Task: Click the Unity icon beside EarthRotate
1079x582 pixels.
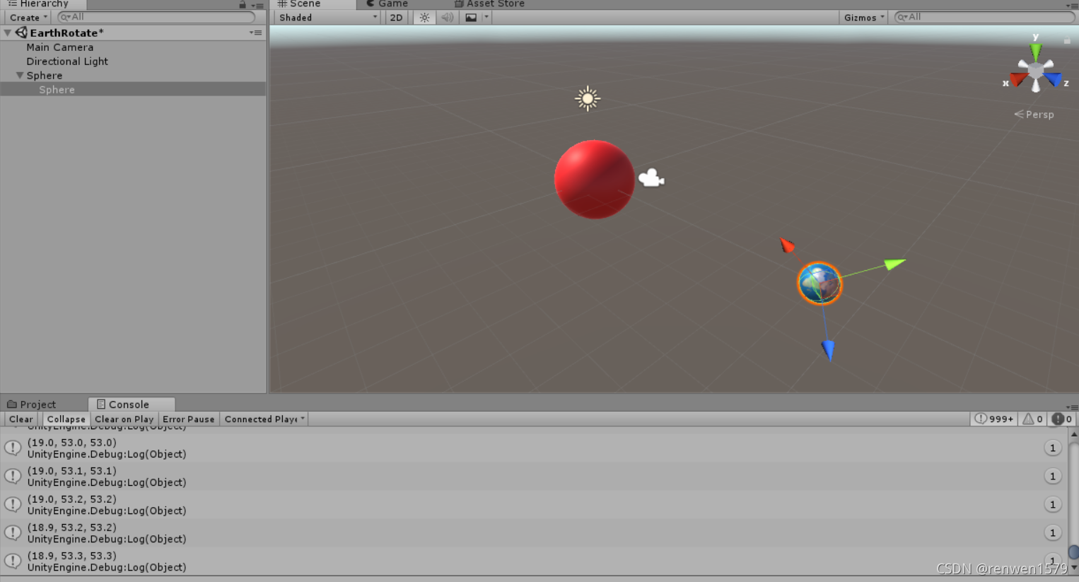Action: (x=21, y=33)
